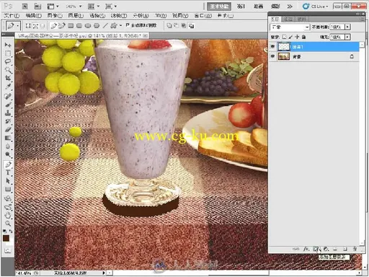The image size is (369, 277).
Task: Select the Brush tool
Action: coord(8,105)
